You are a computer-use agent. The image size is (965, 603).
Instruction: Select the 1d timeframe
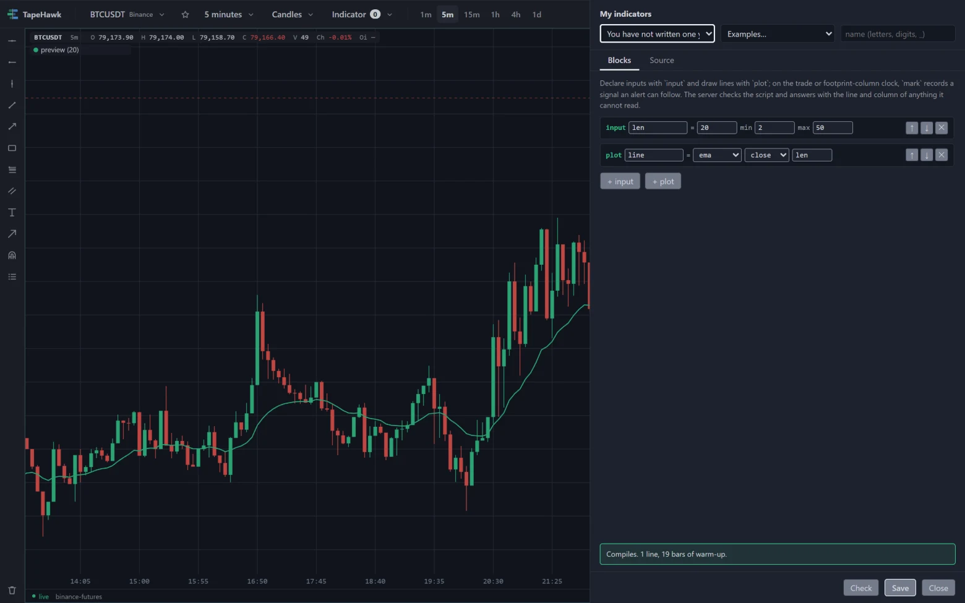click(536, 14)
